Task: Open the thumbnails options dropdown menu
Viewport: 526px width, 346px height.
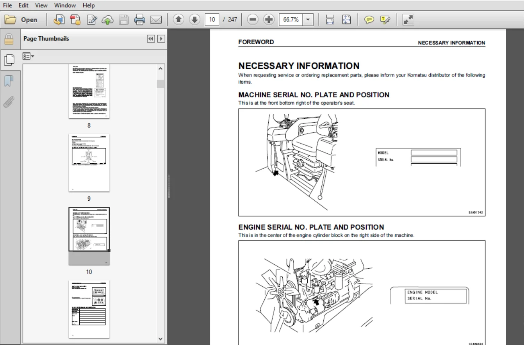Action: tap(29, 57)
